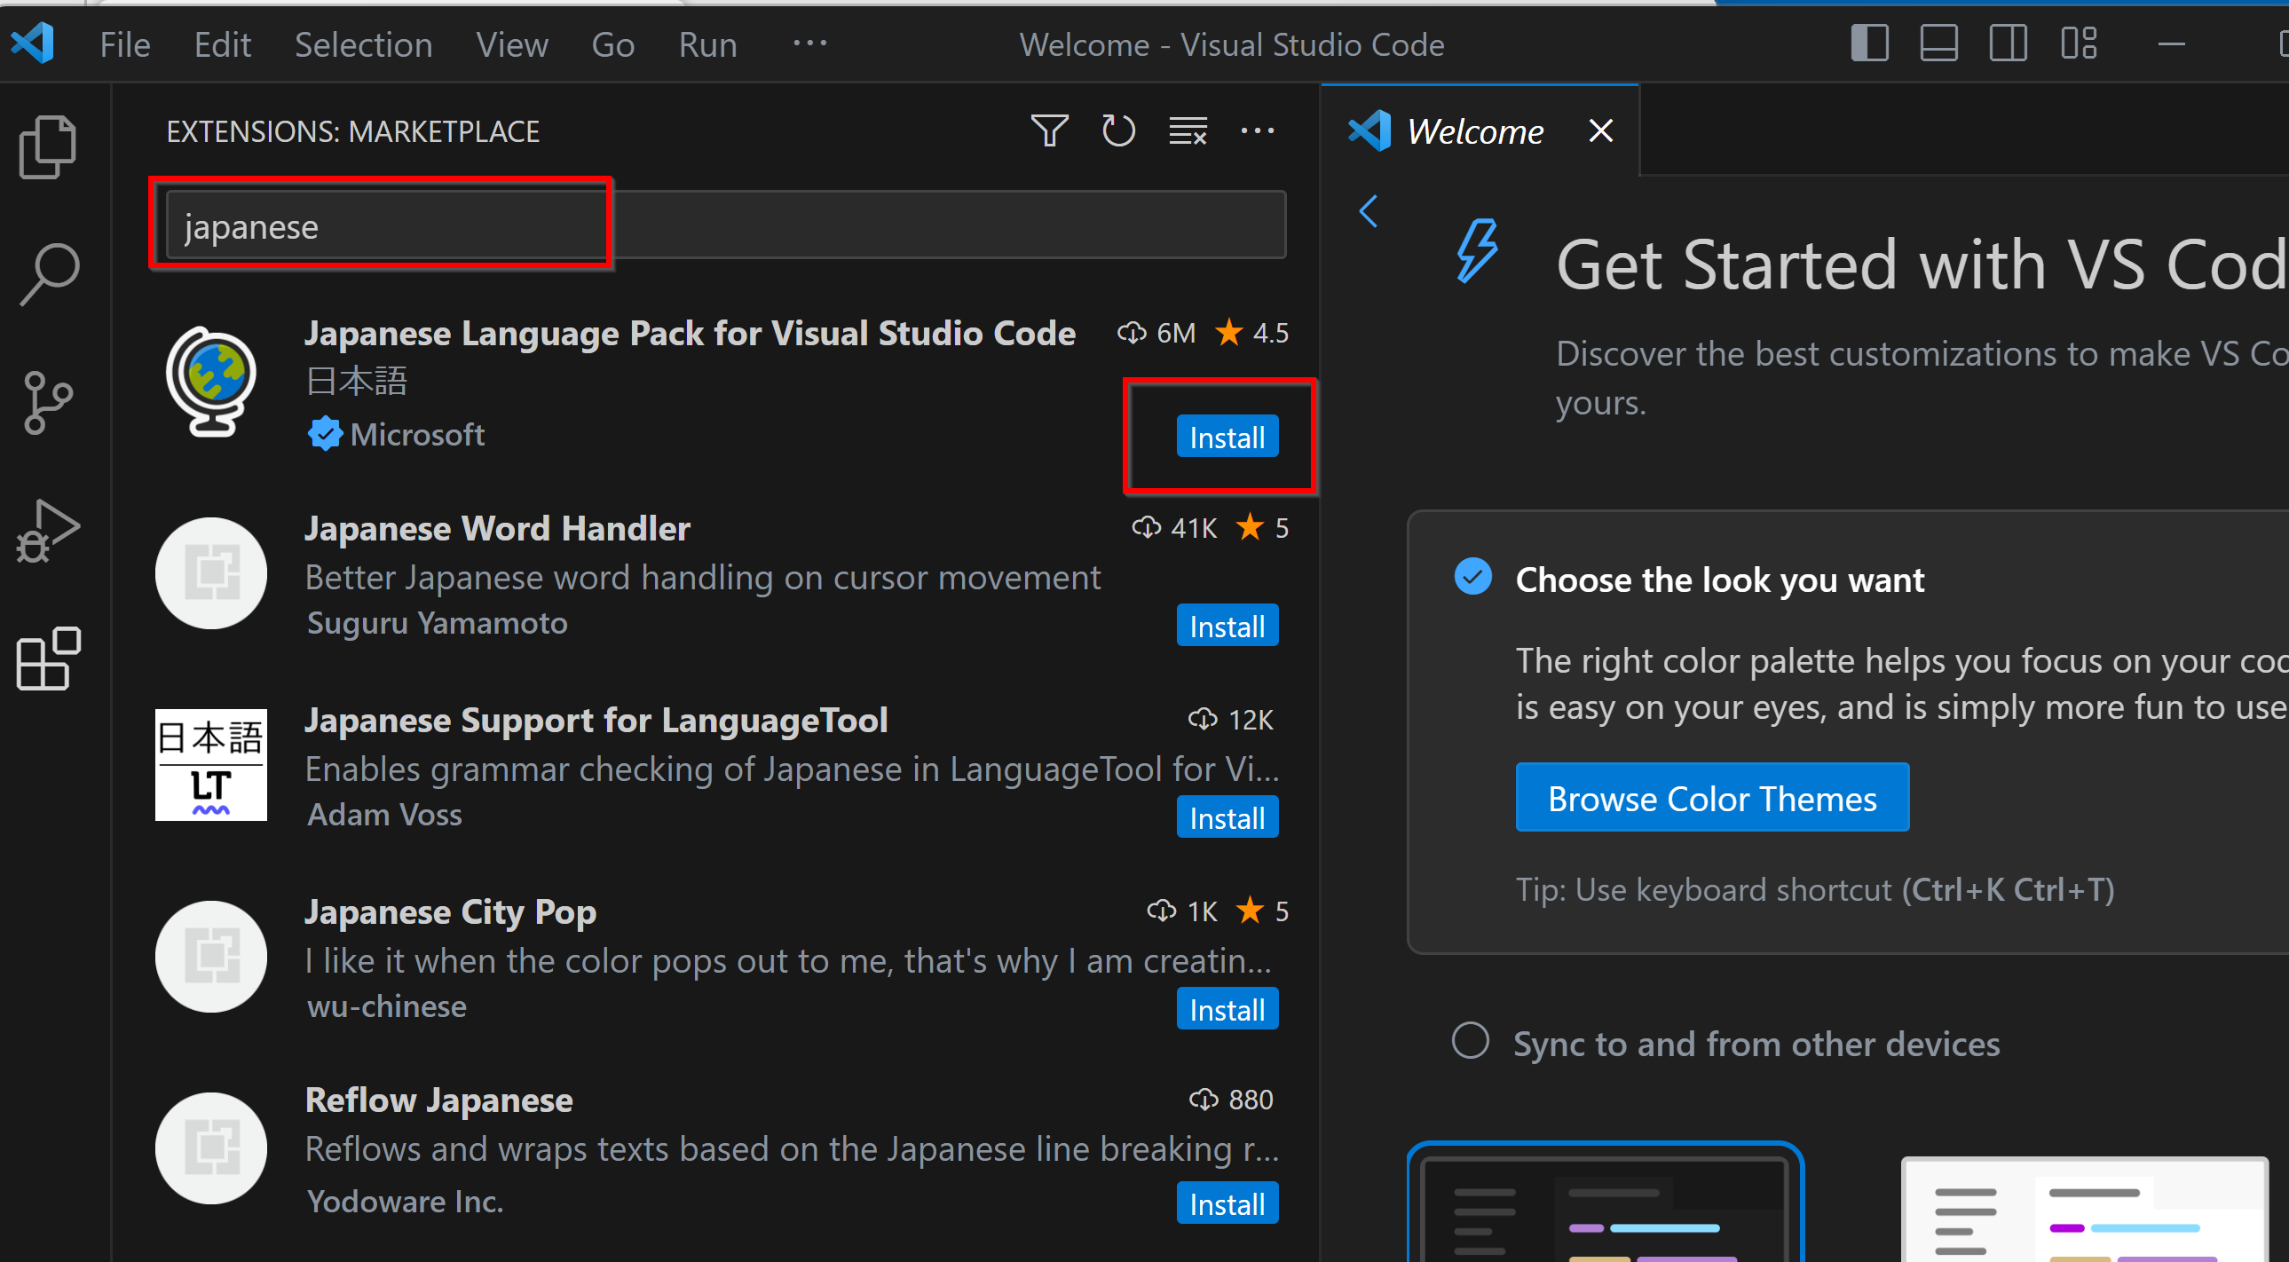Click the Suguru Yamamoto publisher name
Viewport: 2289px width, 1262px height.
pos(438,623)
